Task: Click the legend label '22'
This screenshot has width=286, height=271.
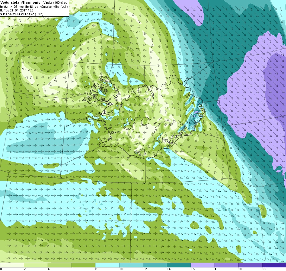Action: [x=264, y=269]
